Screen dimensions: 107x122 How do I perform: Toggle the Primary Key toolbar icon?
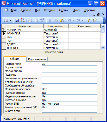[x=89, y=20]
